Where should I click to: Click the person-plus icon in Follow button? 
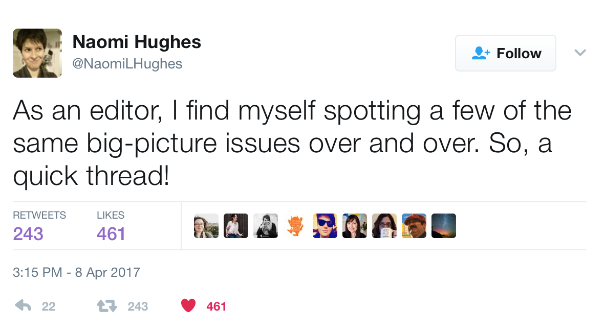tap(481, 53)
